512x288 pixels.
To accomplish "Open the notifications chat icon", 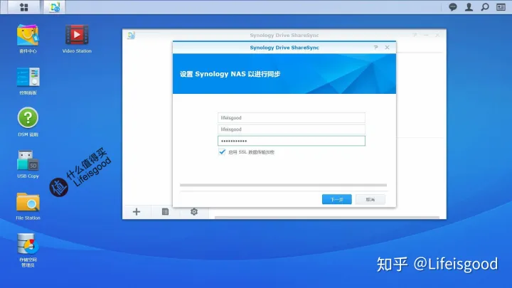I will coord(452,7).
